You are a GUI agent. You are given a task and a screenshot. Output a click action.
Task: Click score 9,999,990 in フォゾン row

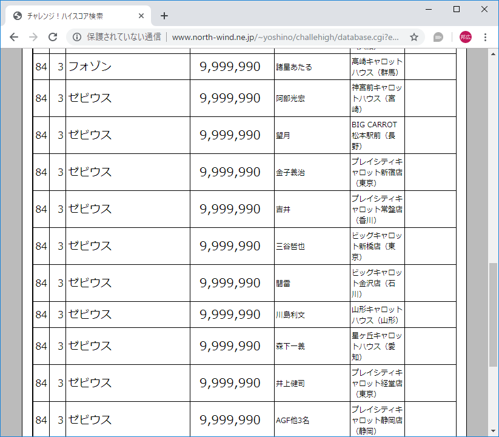[x=230, y=67]
